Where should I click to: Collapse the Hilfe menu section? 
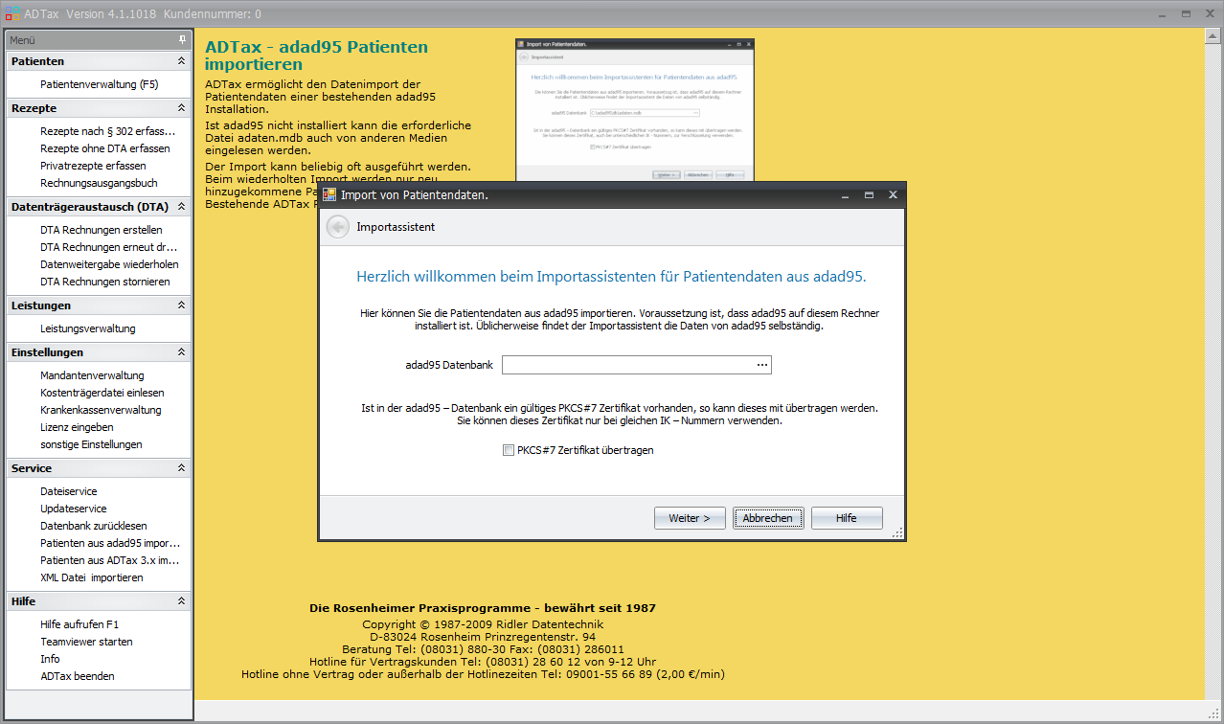click(x=181, y=601)
